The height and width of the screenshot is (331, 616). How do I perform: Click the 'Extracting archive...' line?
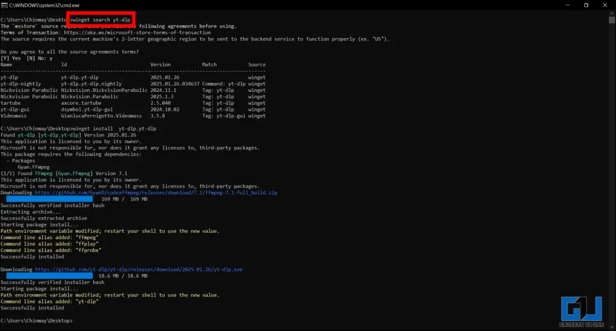tap(31, 212)
